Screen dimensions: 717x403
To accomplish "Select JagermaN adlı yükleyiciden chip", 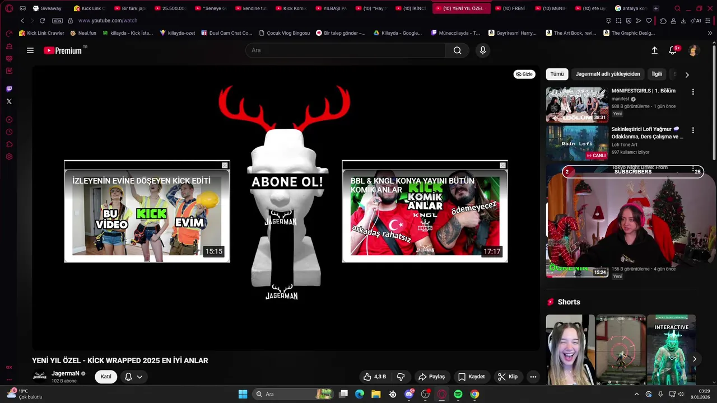I will coord(608,74).
